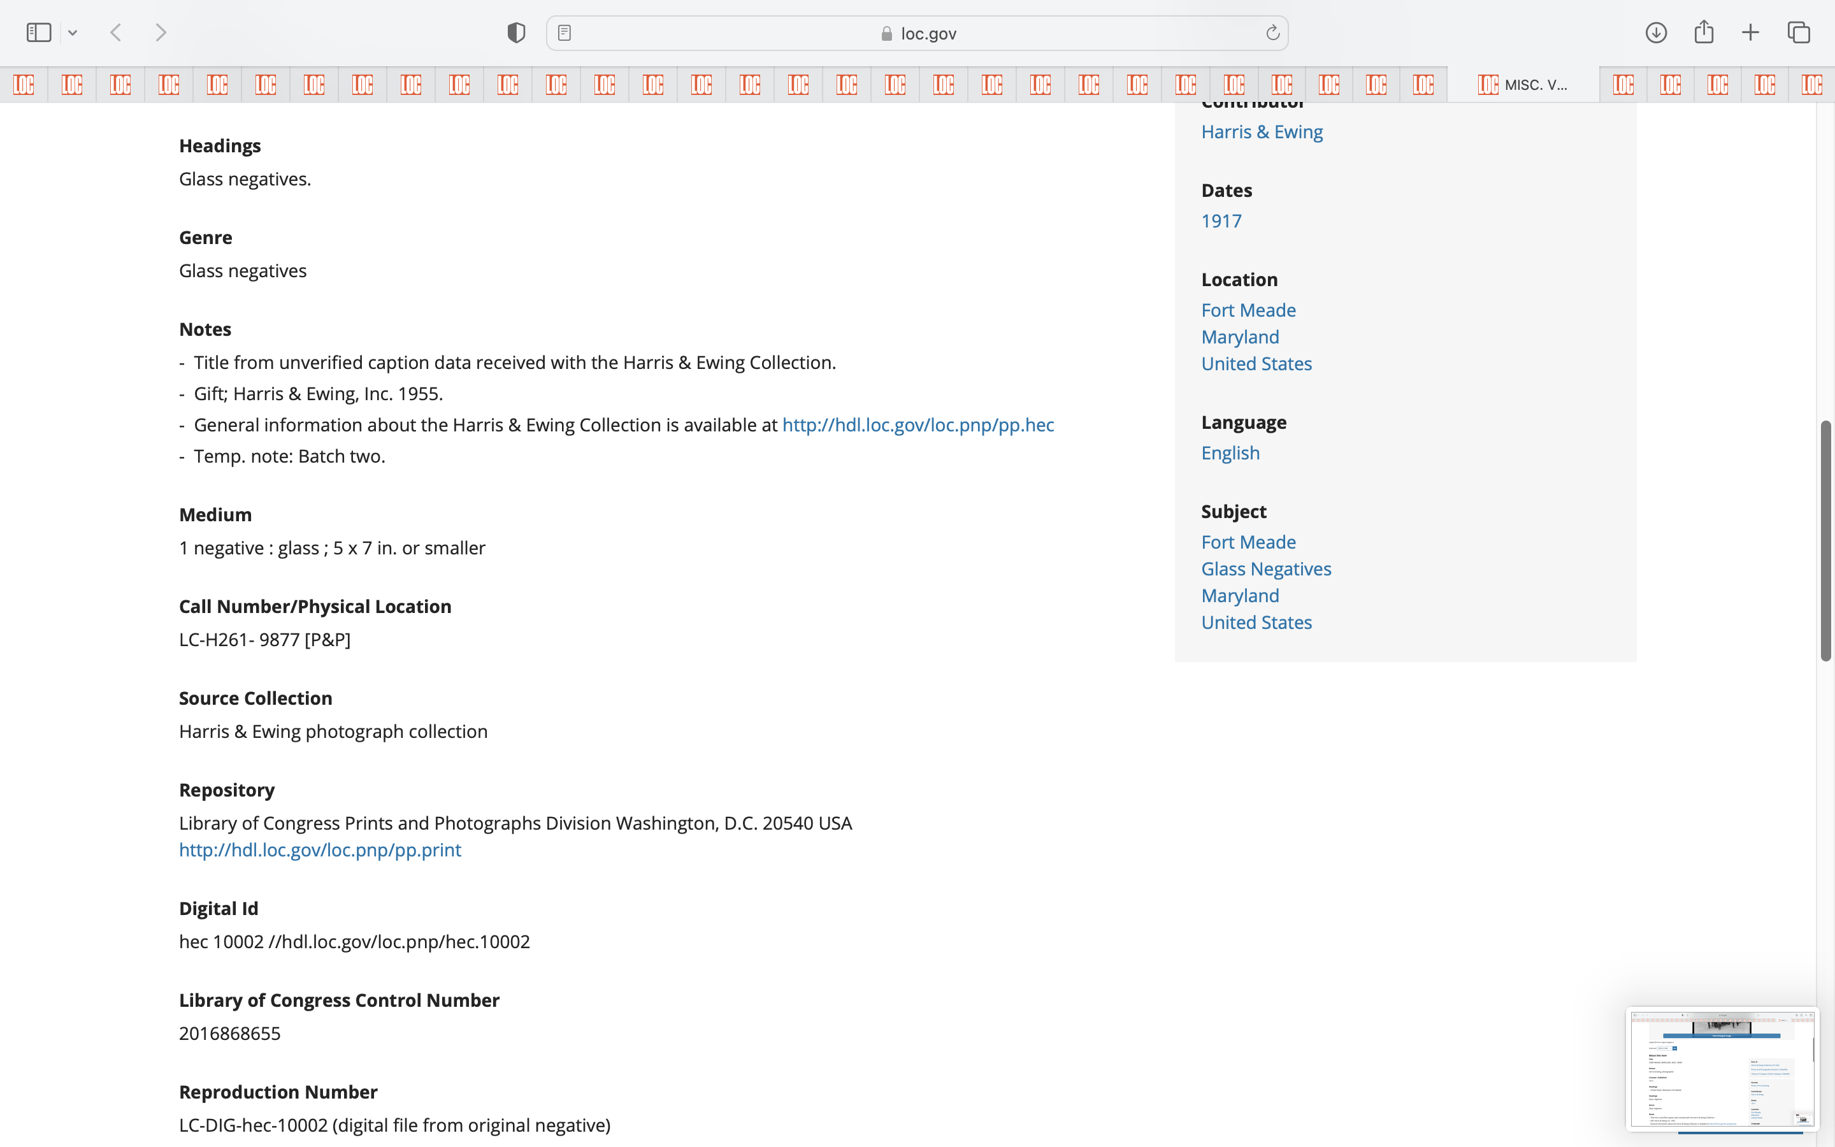The image size is (1835, 1147).
Task: Open the pp.hec collection URL link
Action: click(x=917, y=425)
